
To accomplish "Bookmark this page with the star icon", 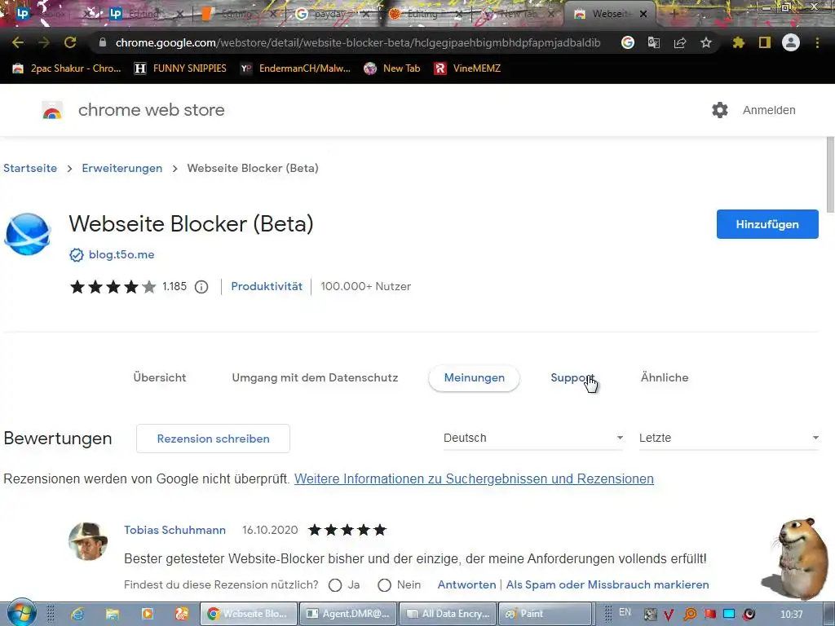I will tap(706, 42).
